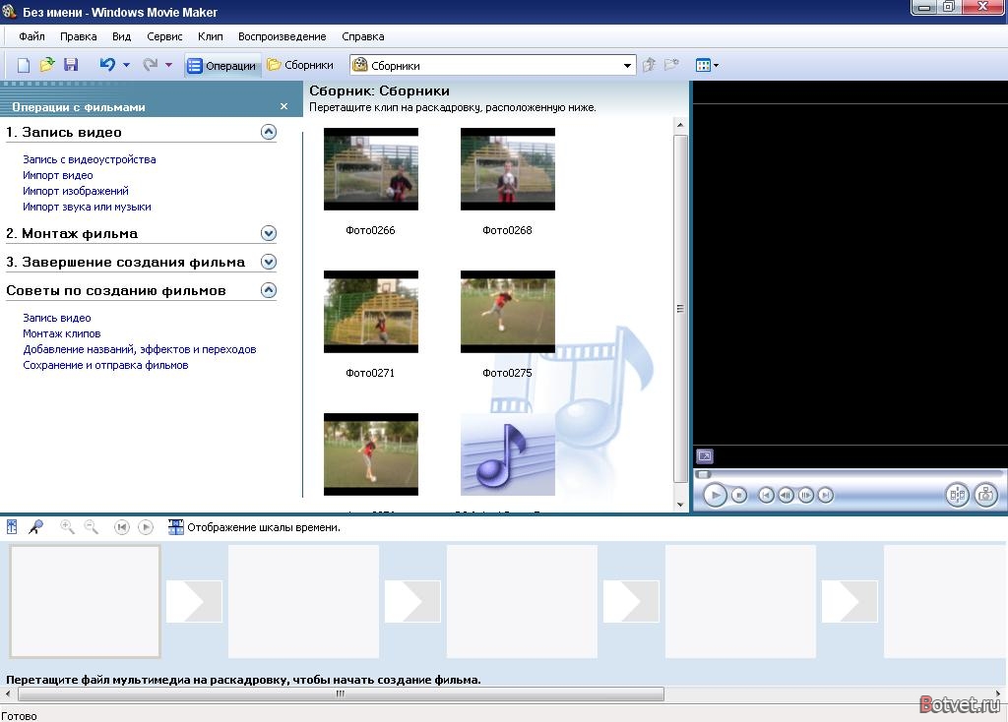
Task: Expand the 3. Завершение создания фильма section
Action: [269, 262]
